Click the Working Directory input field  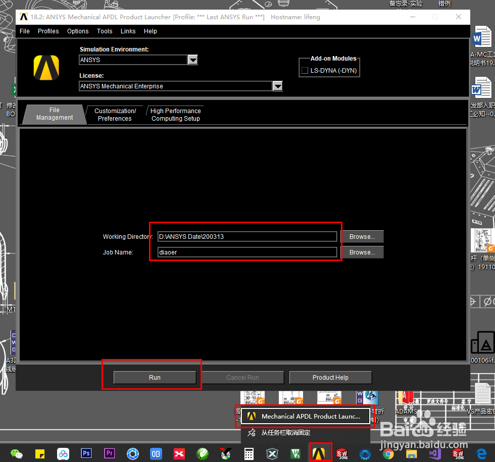point(247,236)
